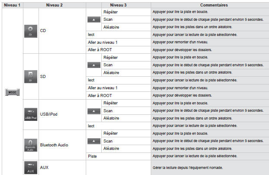Screen dimensions: 269x175
Task: Select the AUX source icon
Action: (30, 168)
